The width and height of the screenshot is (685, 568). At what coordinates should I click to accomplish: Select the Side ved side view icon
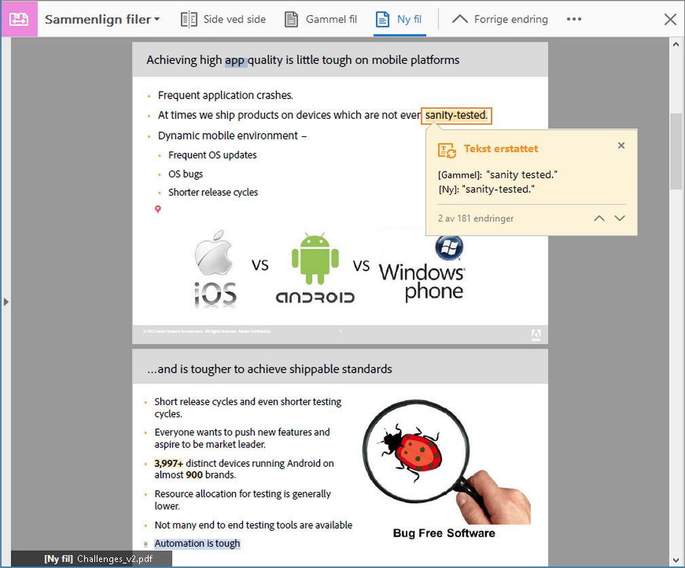[x=188, y=19]
